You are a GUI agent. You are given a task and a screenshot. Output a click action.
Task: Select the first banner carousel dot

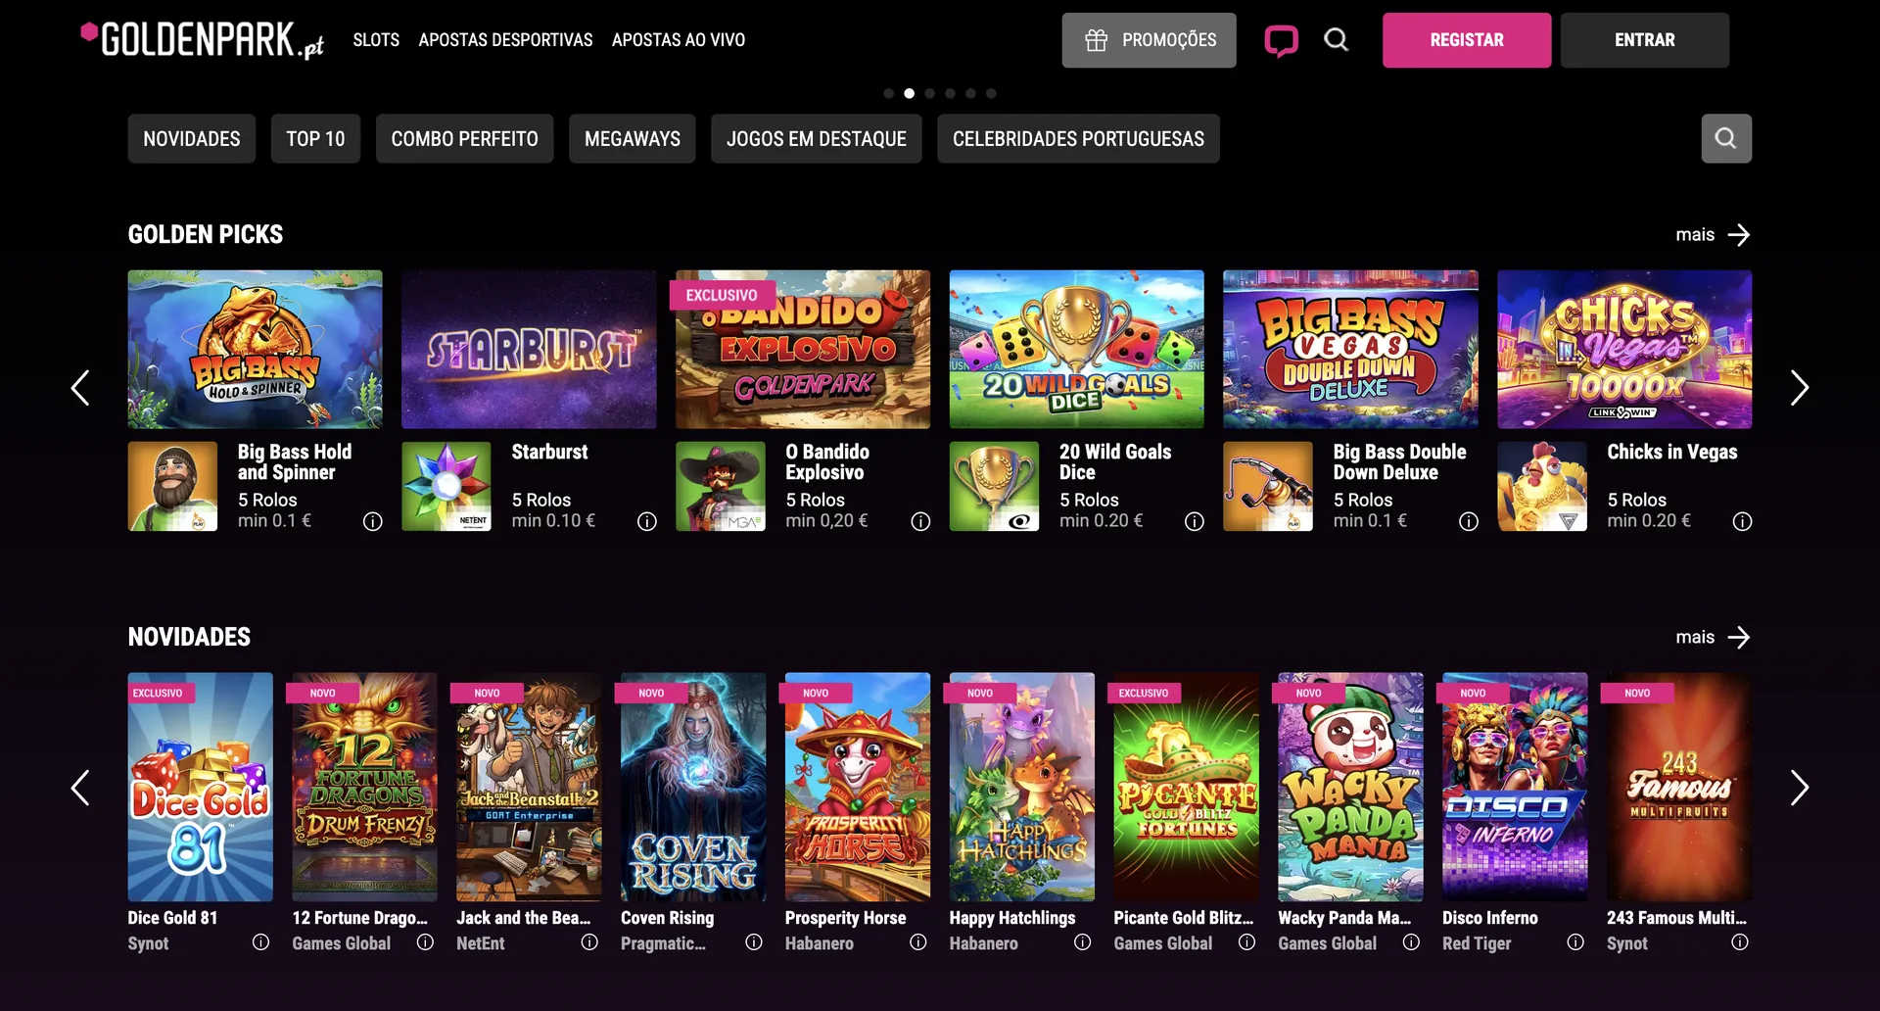(889, 94)
